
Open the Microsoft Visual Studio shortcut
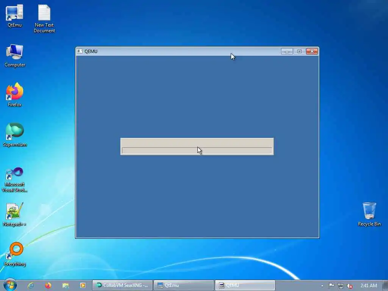(x=15, y=179)
